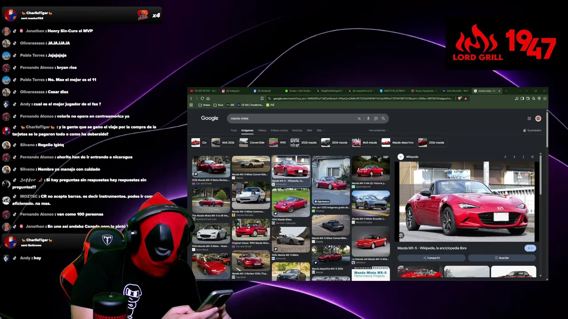The width and height of the screenshot is (568, 319).
Task: Expand the Más dropdown
Action: (x=320, y=130)
